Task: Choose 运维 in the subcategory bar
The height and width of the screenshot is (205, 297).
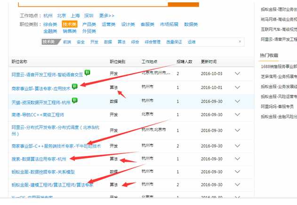Action: [x=192, y=42]
